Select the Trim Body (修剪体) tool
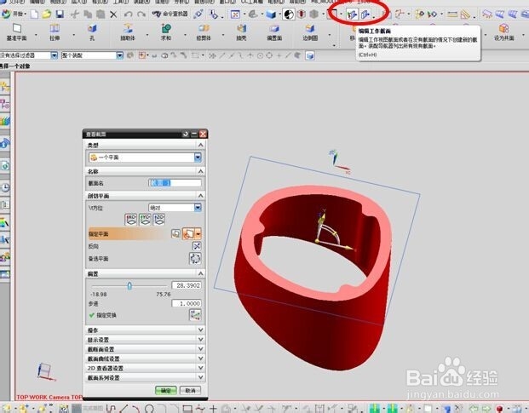This screenshot has height=413, width=529. [204, 32]
